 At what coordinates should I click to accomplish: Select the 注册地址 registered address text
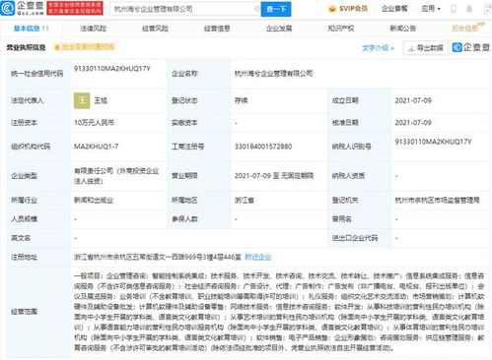pyautogui.click(x=158, y=257)
